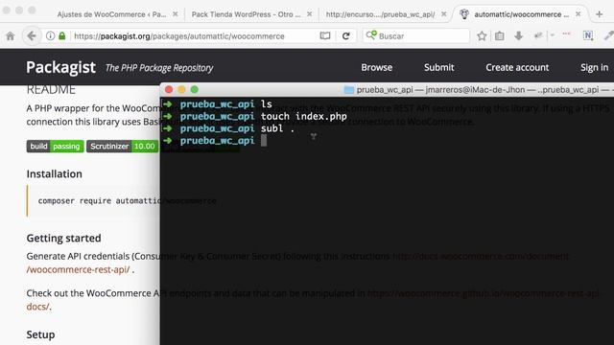Select the automattic/woocommerce tab

coord(521,14)
